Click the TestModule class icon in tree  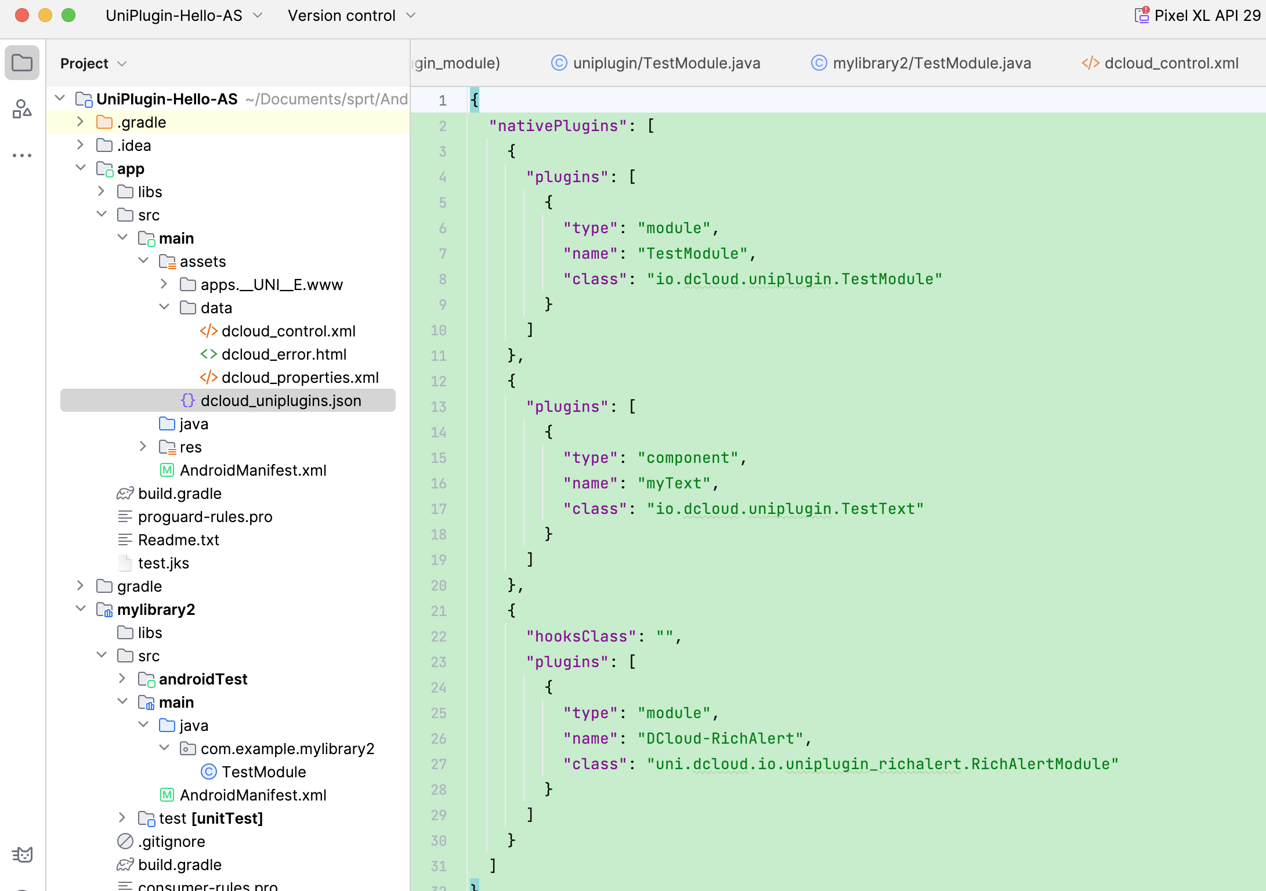click(208, 772)
